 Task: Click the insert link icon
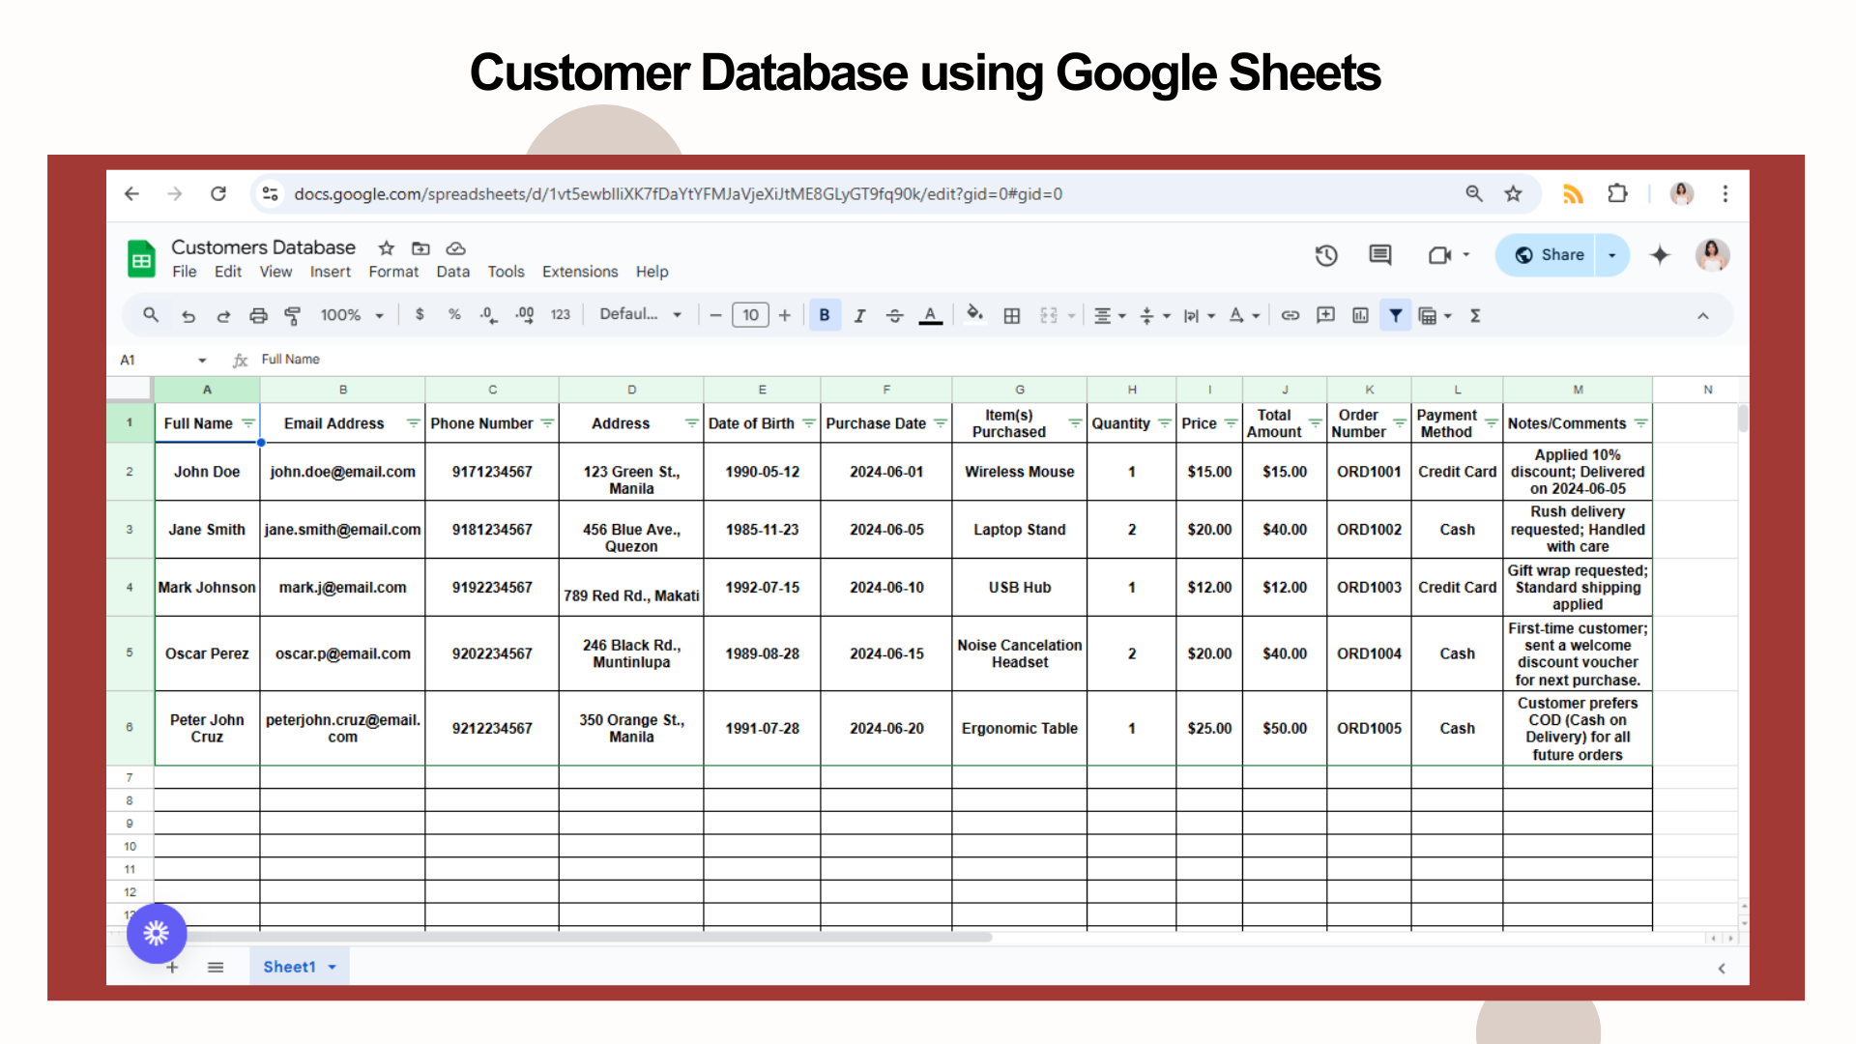[1290, 315]
